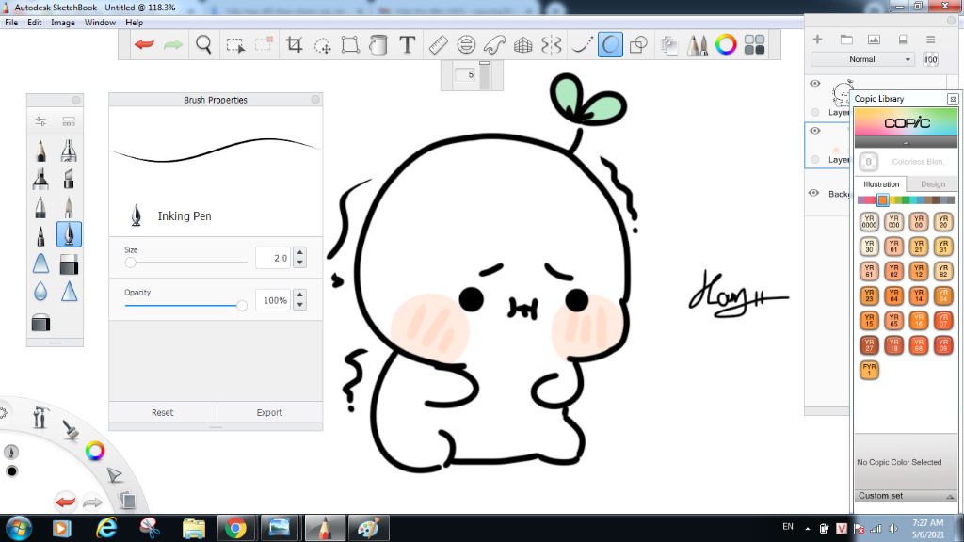964x542 pixels.
Task: Activate the Quick Transform tool
Action: 322,45
